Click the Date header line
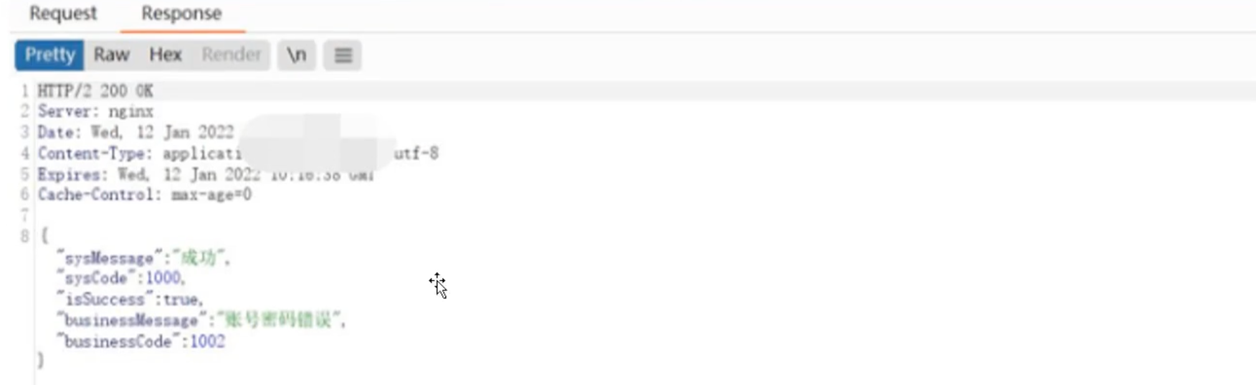1256x385 pixels. pyautogui.click(x=135, y=132)
